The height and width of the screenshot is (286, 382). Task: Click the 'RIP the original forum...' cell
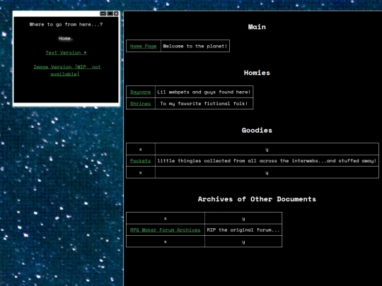(243, 230)
